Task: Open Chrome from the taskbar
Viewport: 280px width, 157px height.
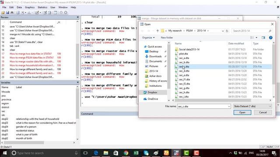Action: pos(126,153)
